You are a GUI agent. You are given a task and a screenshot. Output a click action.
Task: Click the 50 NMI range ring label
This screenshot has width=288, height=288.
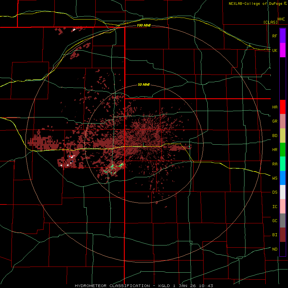144,85
